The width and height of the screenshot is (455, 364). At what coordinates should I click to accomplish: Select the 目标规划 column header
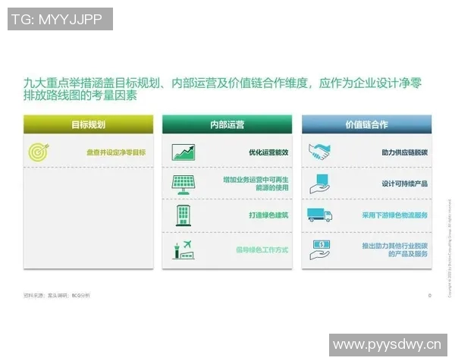pos(88,124)
